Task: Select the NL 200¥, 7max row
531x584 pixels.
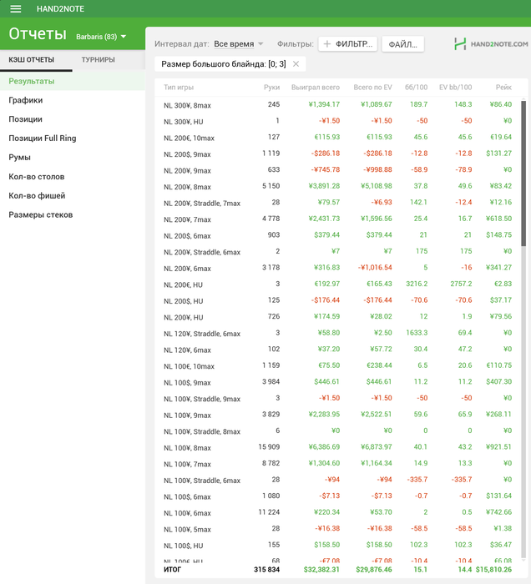Action: (x=337, y=219)
